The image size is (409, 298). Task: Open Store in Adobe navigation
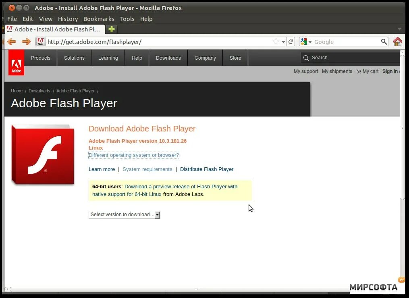coord(235,58)
